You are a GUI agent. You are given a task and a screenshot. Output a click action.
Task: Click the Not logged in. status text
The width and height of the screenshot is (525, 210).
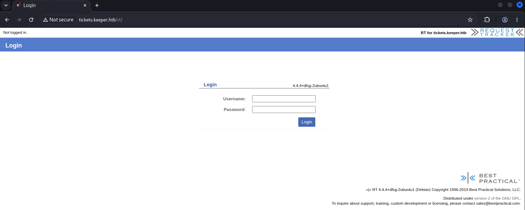(x=15, y=32)
